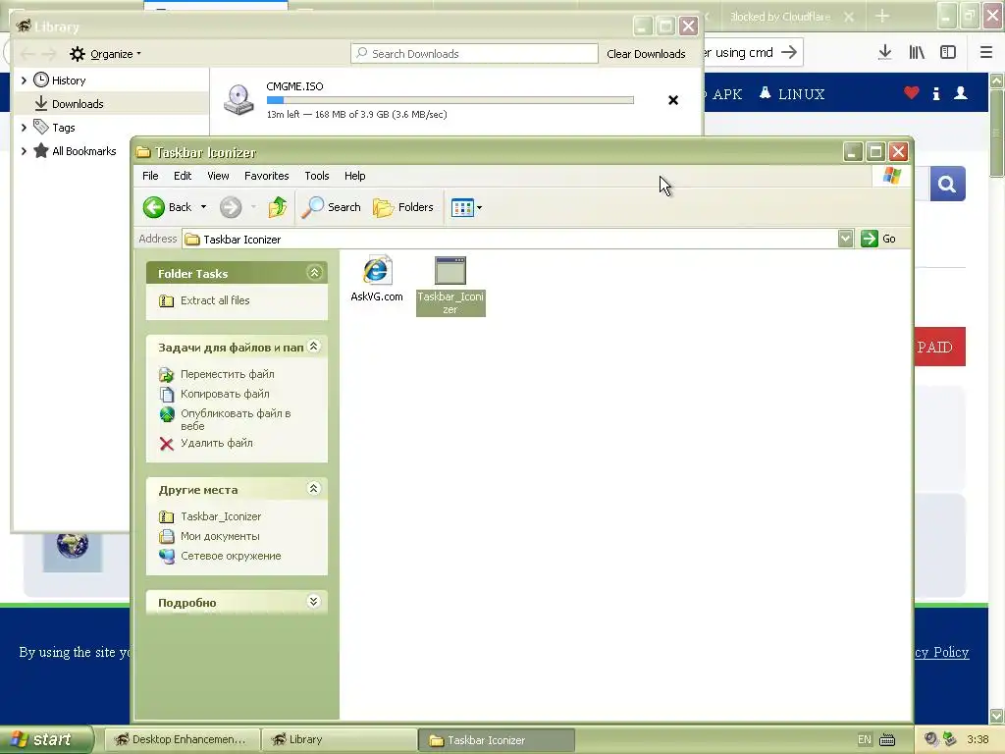Image resolution: width=1005 pixels, height=754 pixels.
Task: Click the Forward arrow in Explorer toolbar
Action: pos(231,207)
